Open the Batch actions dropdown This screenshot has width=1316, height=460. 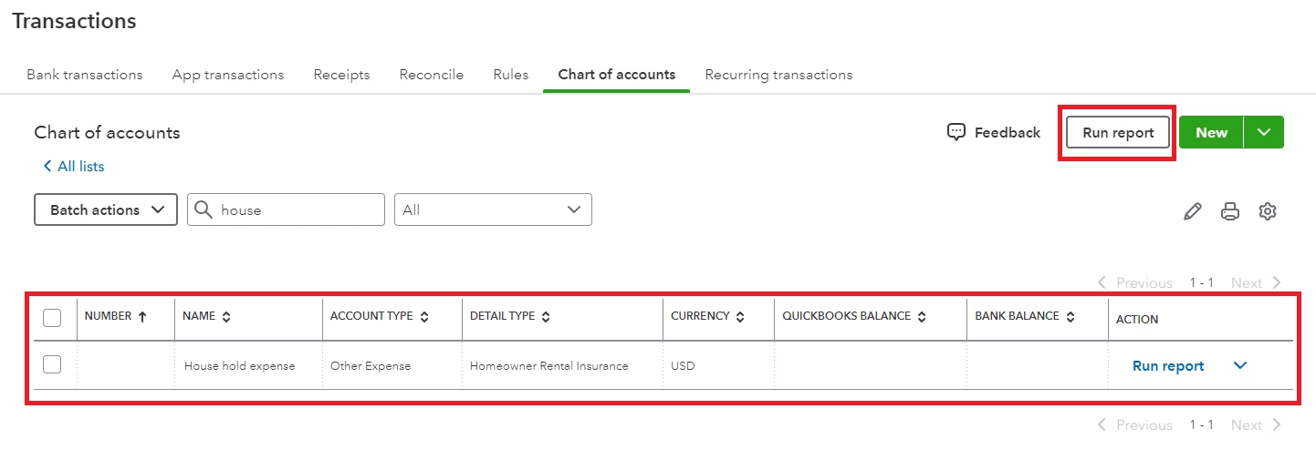pos(106,210)
